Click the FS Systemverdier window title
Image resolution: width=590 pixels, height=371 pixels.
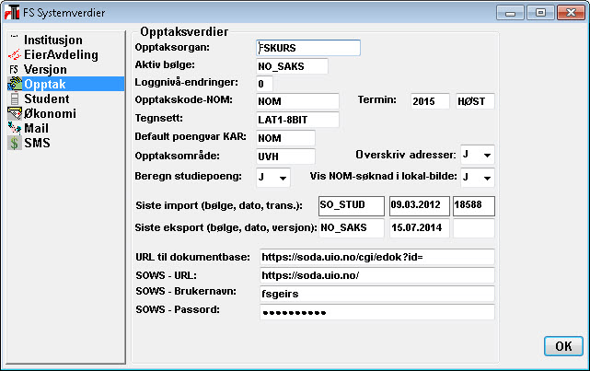point(64,13)
